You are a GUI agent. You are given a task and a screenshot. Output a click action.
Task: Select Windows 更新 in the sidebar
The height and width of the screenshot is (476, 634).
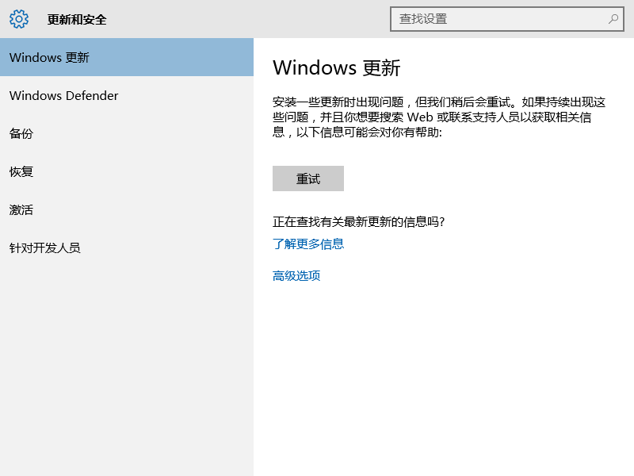point(127,57)
